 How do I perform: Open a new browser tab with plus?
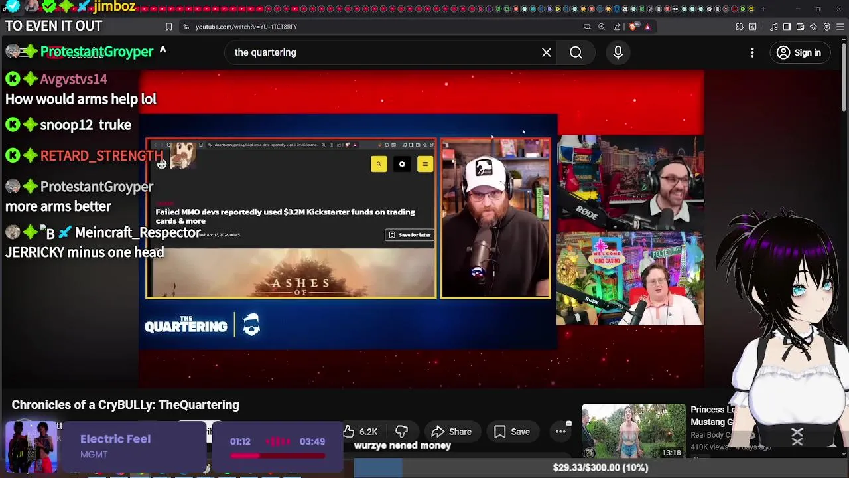click(x=763, y=9)
